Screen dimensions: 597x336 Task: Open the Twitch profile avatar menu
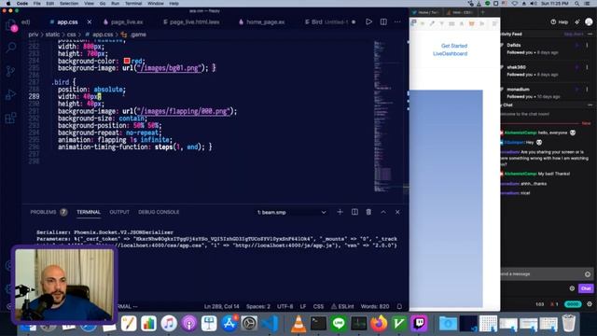[x=589, y=21]
